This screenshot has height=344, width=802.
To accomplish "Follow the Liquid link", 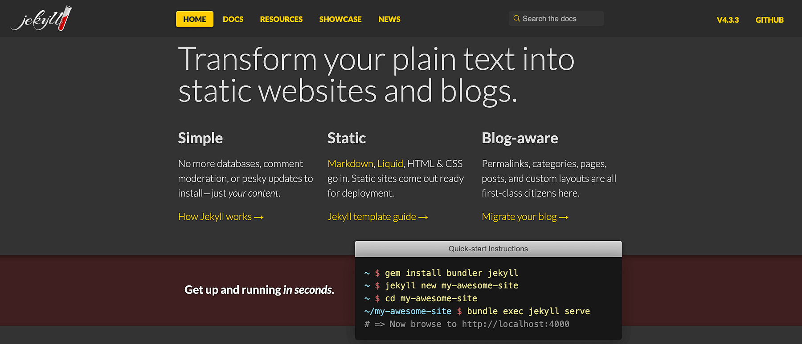I will tap(390, 164).
